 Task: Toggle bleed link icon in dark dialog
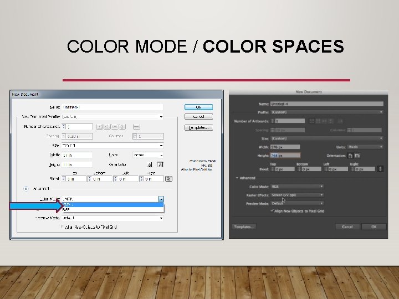pyautogui.click(x=380, y=169)
